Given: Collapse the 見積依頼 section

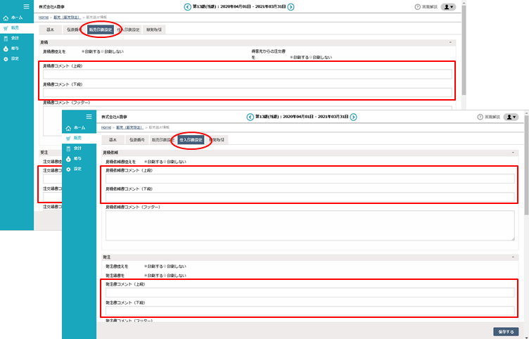Looking at the screenshot, I should pyautogui.click(x=513, y=152).
